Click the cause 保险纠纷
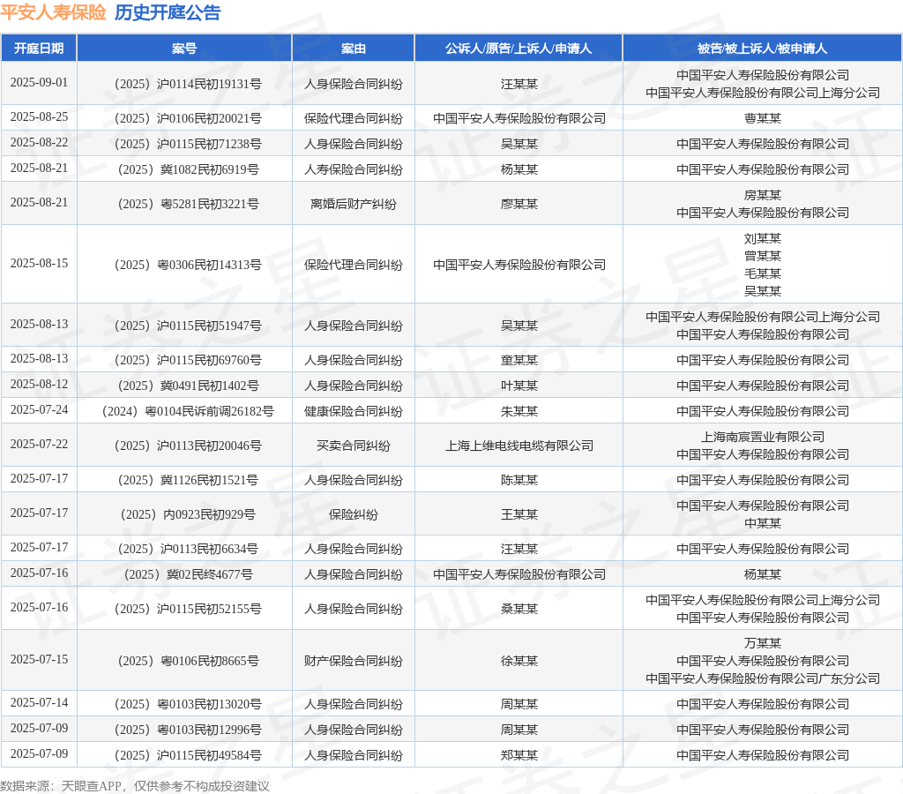This screenshot has width=903, height=794. coord(353,514)
